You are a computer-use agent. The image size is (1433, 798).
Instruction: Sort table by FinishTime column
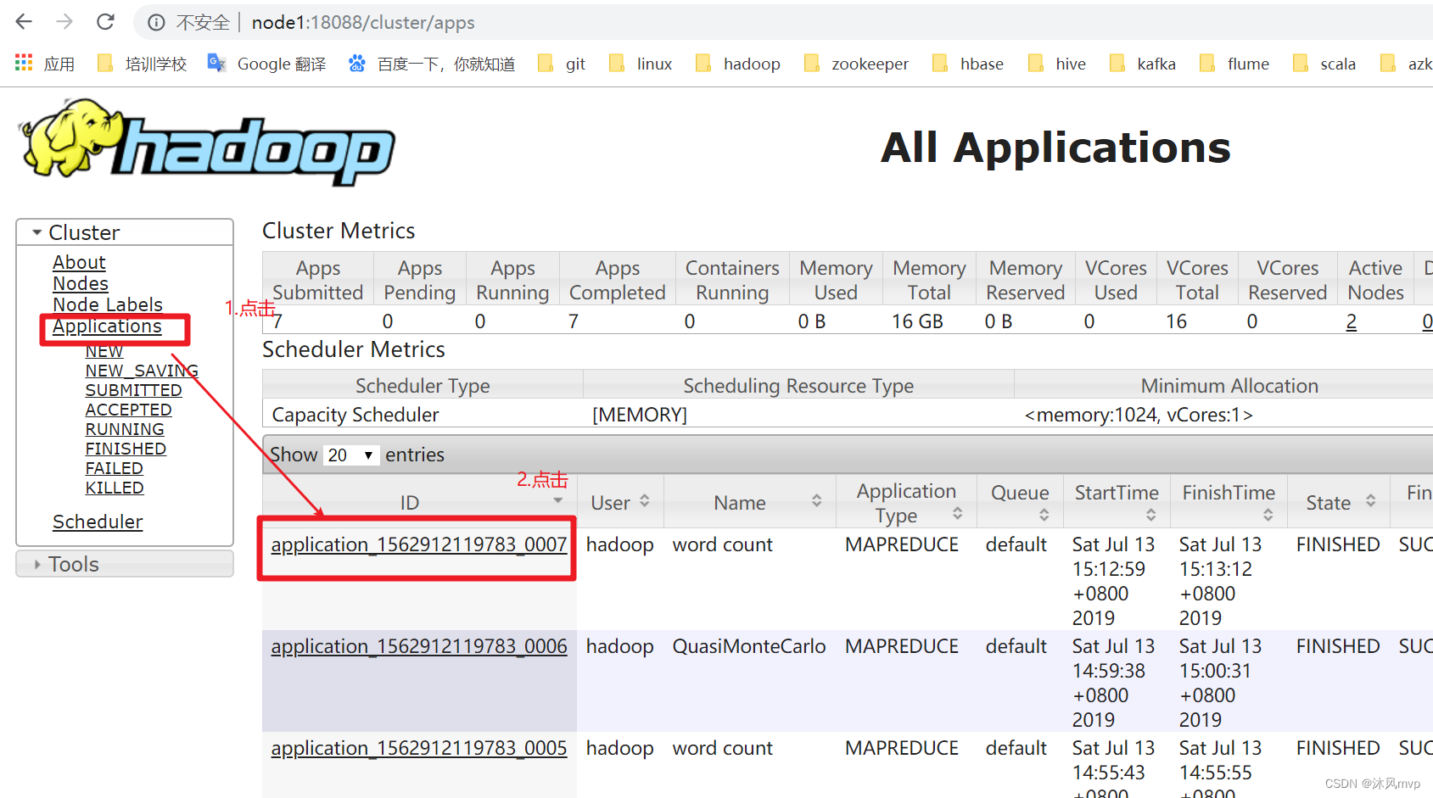[1268, 515]
